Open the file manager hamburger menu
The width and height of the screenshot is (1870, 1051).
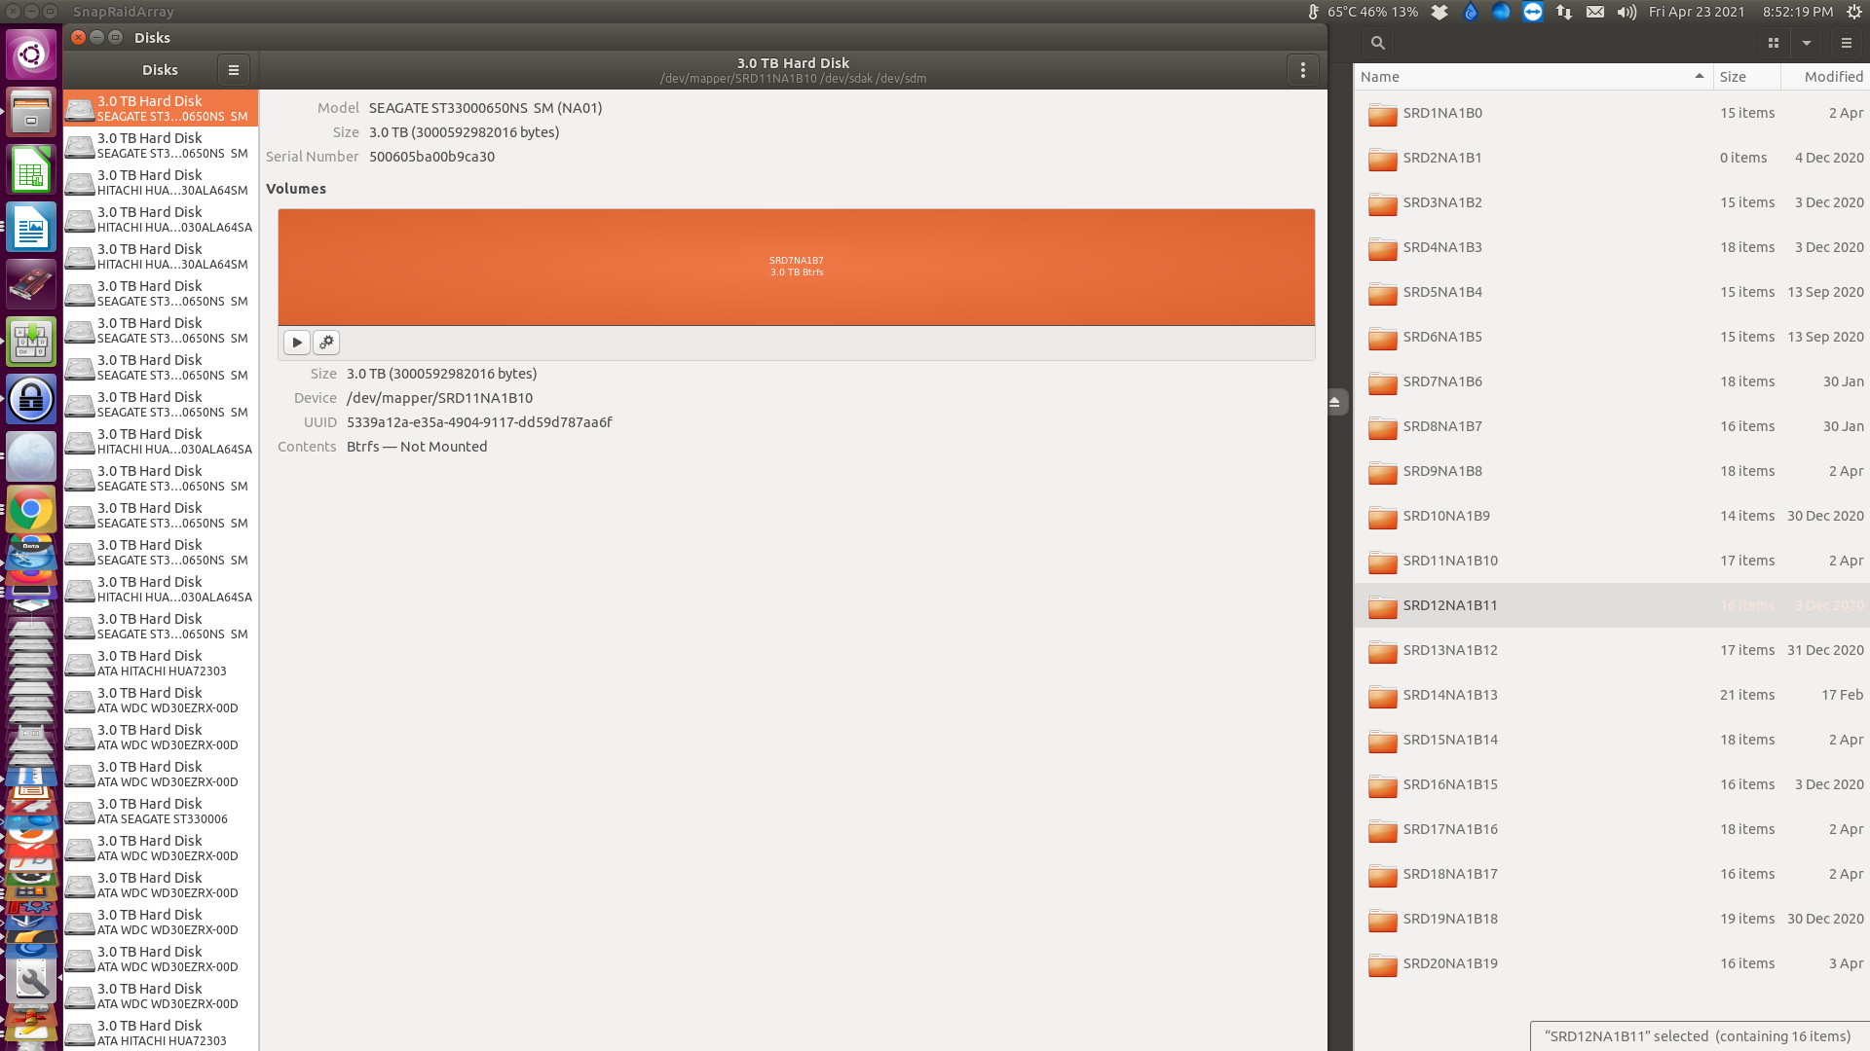(1846, 43)
